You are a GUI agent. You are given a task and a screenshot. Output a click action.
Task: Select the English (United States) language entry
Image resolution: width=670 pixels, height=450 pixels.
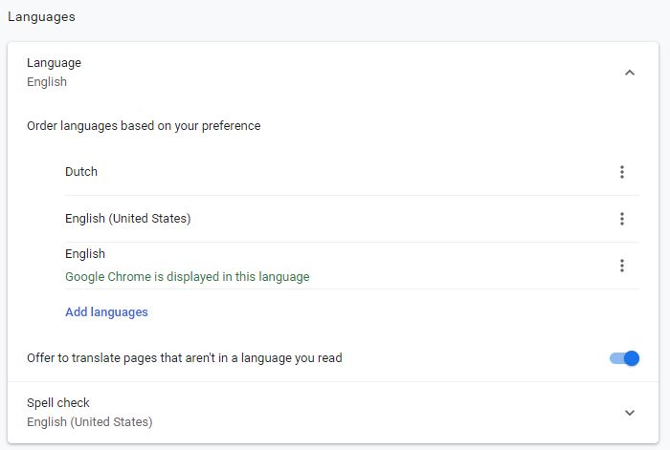[127, 219]
